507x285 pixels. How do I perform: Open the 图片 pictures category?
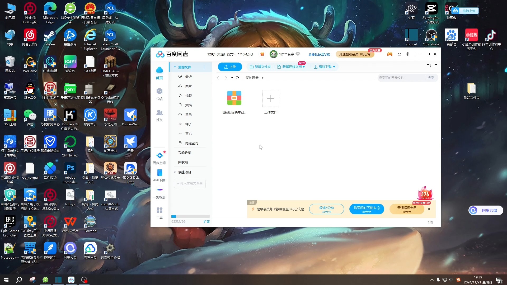[x=188, y=86]
